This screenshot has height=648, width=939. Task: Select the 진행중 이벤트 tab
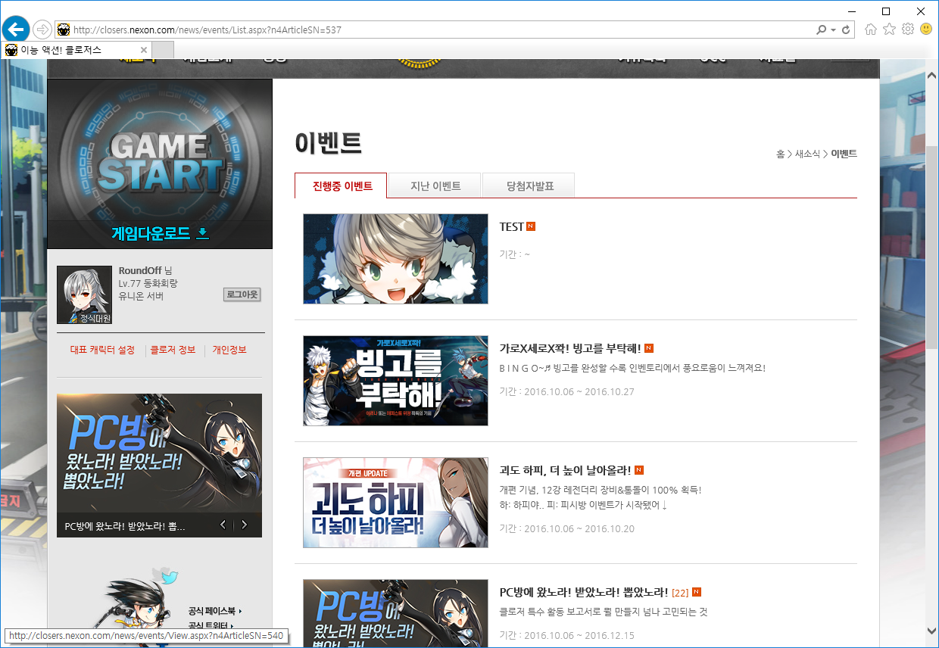[x=341, y=185]
